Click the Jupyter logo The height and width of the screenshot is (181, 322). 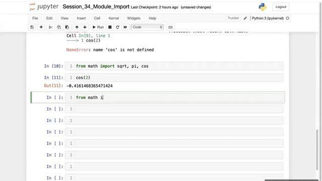[44, 7]
